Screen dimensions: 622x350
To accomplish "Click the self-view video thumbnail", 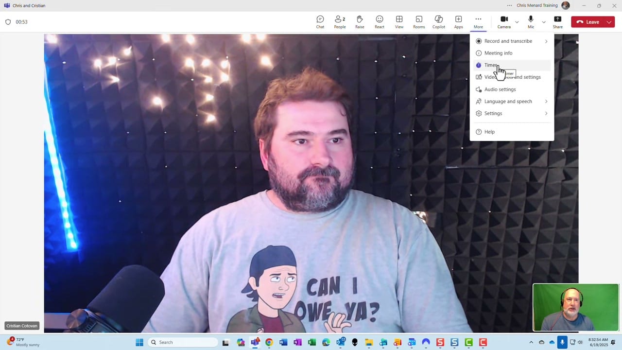I will (x=575, y=307).
